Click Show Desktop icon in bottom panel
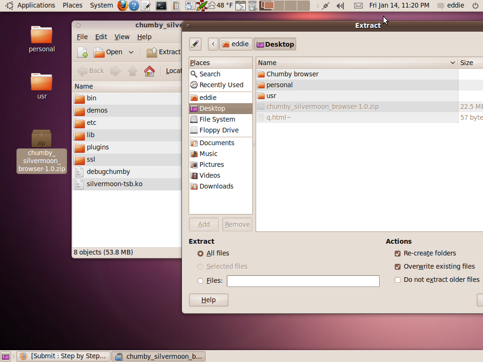The width and height of the screenshot is (483, 362). (6, 356)
